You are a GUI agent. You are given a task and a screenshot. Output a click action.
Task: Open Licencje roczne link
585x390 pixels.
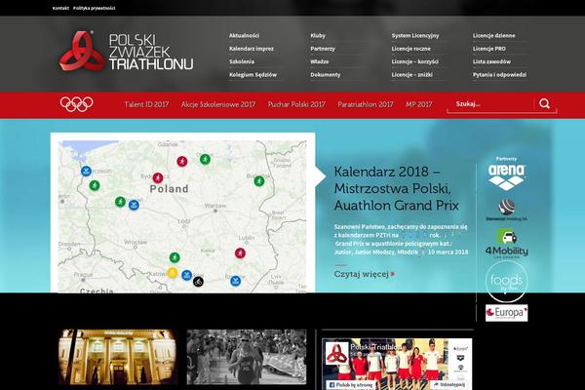coord(411,49)
